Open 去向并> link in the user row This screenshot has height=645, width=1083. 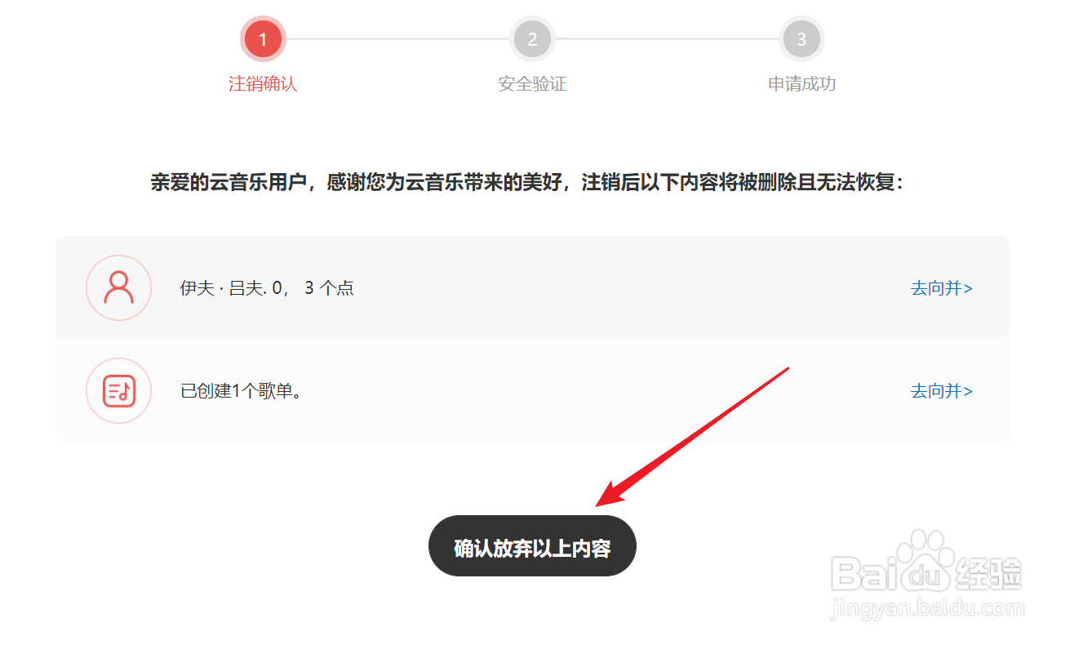942,288
